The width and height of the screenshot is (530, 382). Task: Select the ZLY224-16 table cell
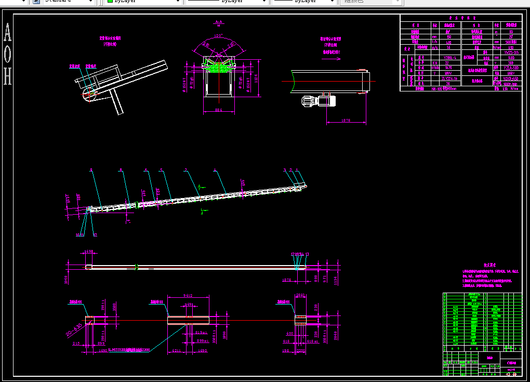click(449, 78)
